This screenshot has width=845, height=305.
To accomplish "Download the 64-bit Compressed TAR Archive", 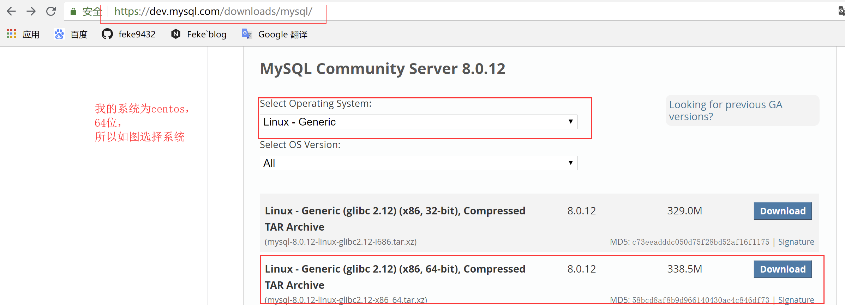I will [783, 269].
